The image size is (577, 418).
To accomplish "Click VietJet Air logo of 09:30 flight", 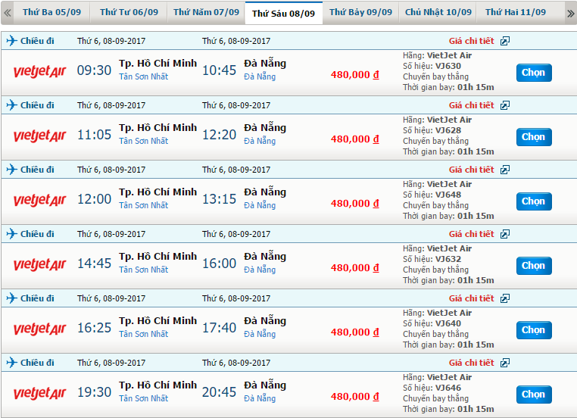I will (x=39, y=71).
